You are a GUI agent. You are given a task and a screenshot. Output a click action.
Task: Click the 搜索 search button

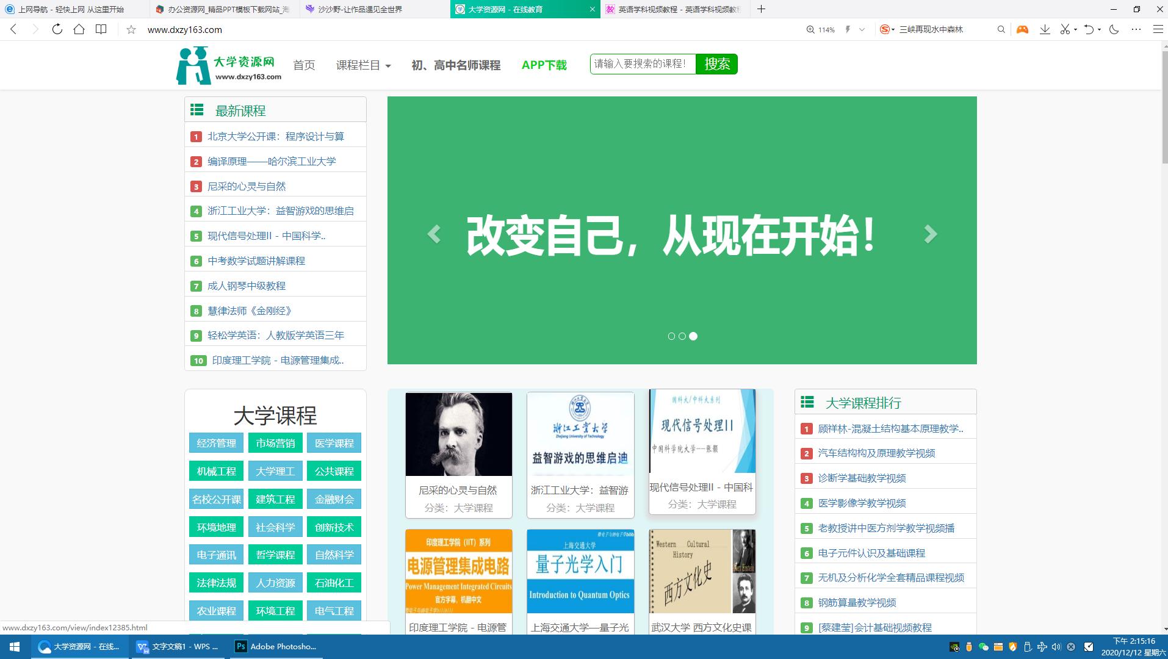[x=716, y=64]
